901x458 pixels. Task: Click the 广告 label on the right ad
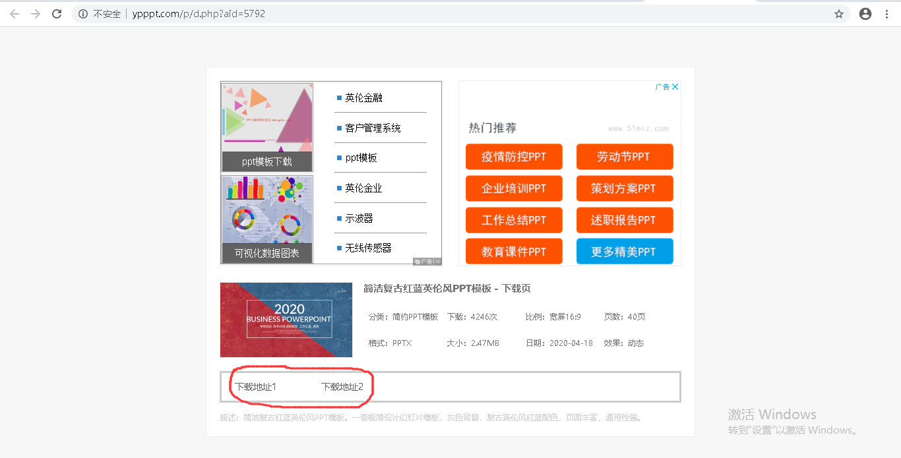[662, 87]
